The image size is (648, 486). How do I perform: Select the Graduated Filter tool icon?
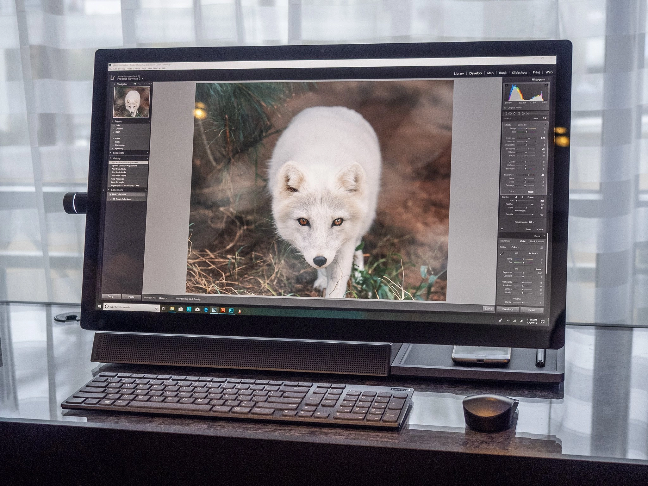(x=519, y=114)
